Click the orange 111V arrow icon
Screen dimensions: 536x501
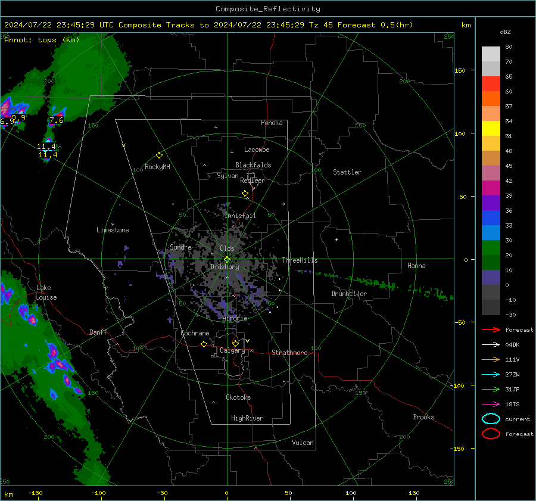coord(491,359)
